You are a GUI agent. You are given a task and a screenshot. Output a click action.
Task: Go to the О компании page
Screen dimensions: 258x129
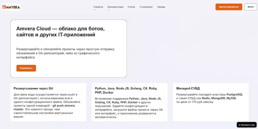pos(146,7)
